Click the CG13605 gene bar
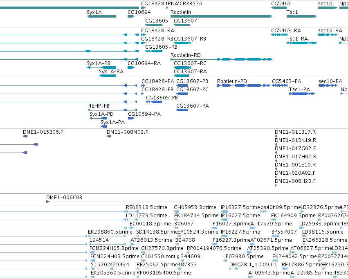348x279 pixels. click(154, 25)
